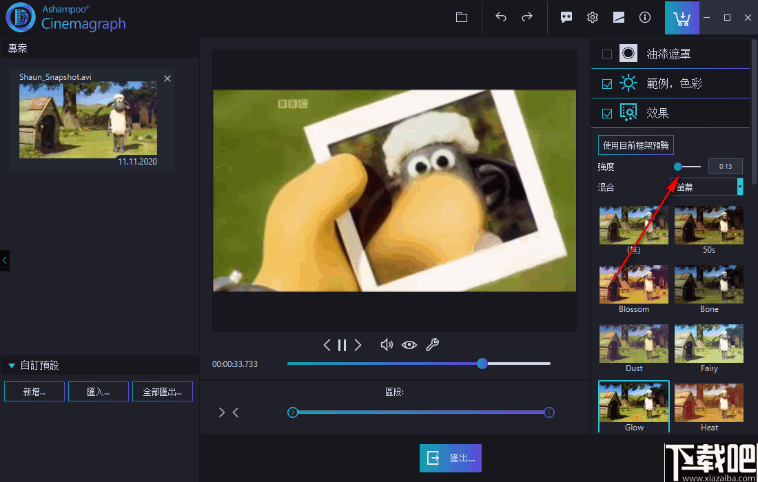Select the Blossom effect thumbnail

point(633,285)
